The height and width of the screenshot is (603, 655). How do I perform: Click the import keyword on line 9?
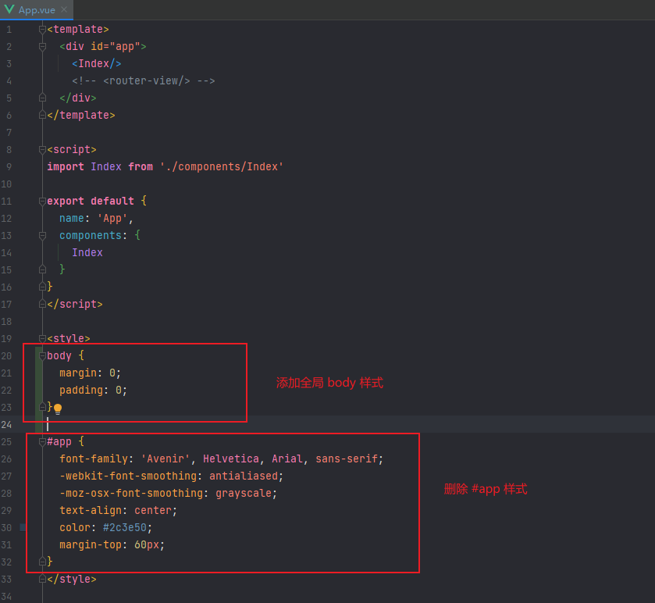tap(66, 166)
